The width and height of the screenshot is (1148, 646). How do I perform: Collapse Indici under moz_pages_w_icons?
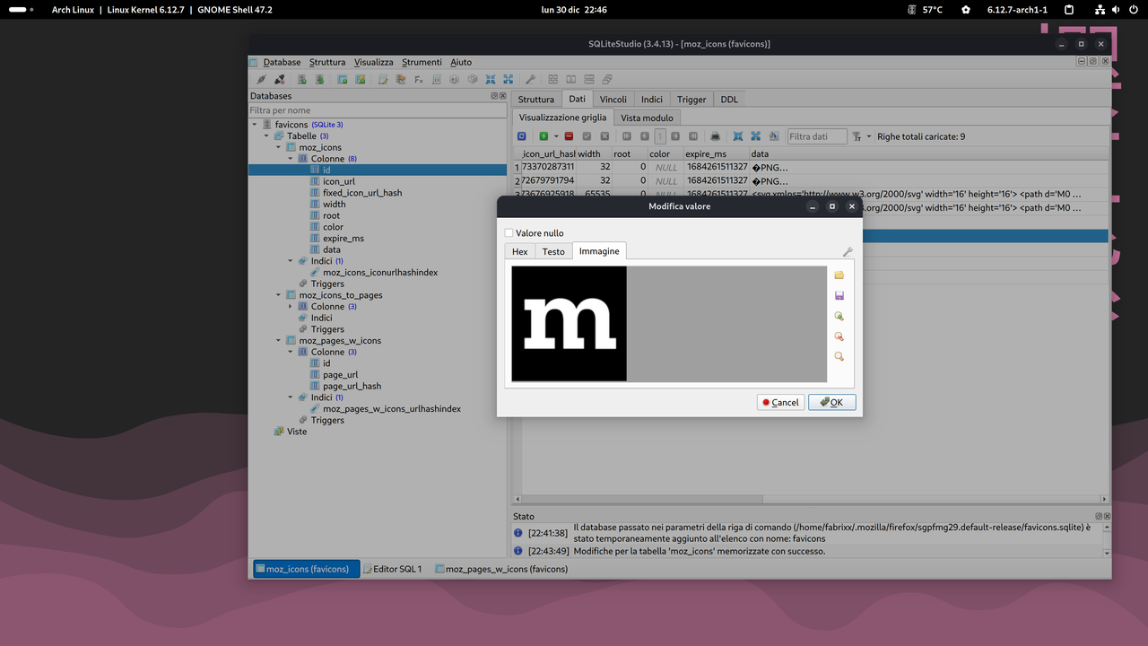[291, 397]
